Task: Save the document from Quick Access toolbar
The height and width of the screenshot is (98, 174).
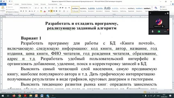Action: (x=4, y=1)
